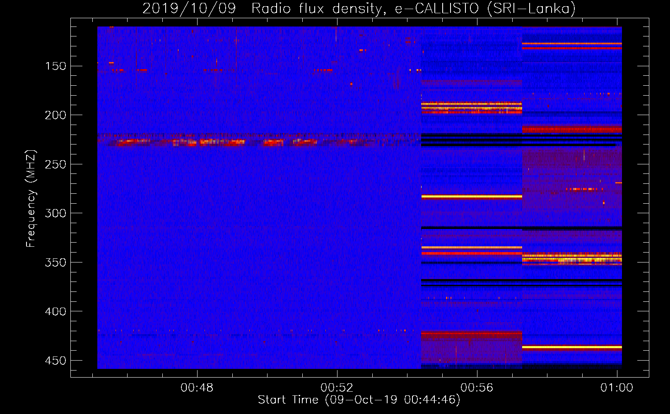The image size is (670, 414).
Task: Click the 00:56 time tick label
Action: 477,388
